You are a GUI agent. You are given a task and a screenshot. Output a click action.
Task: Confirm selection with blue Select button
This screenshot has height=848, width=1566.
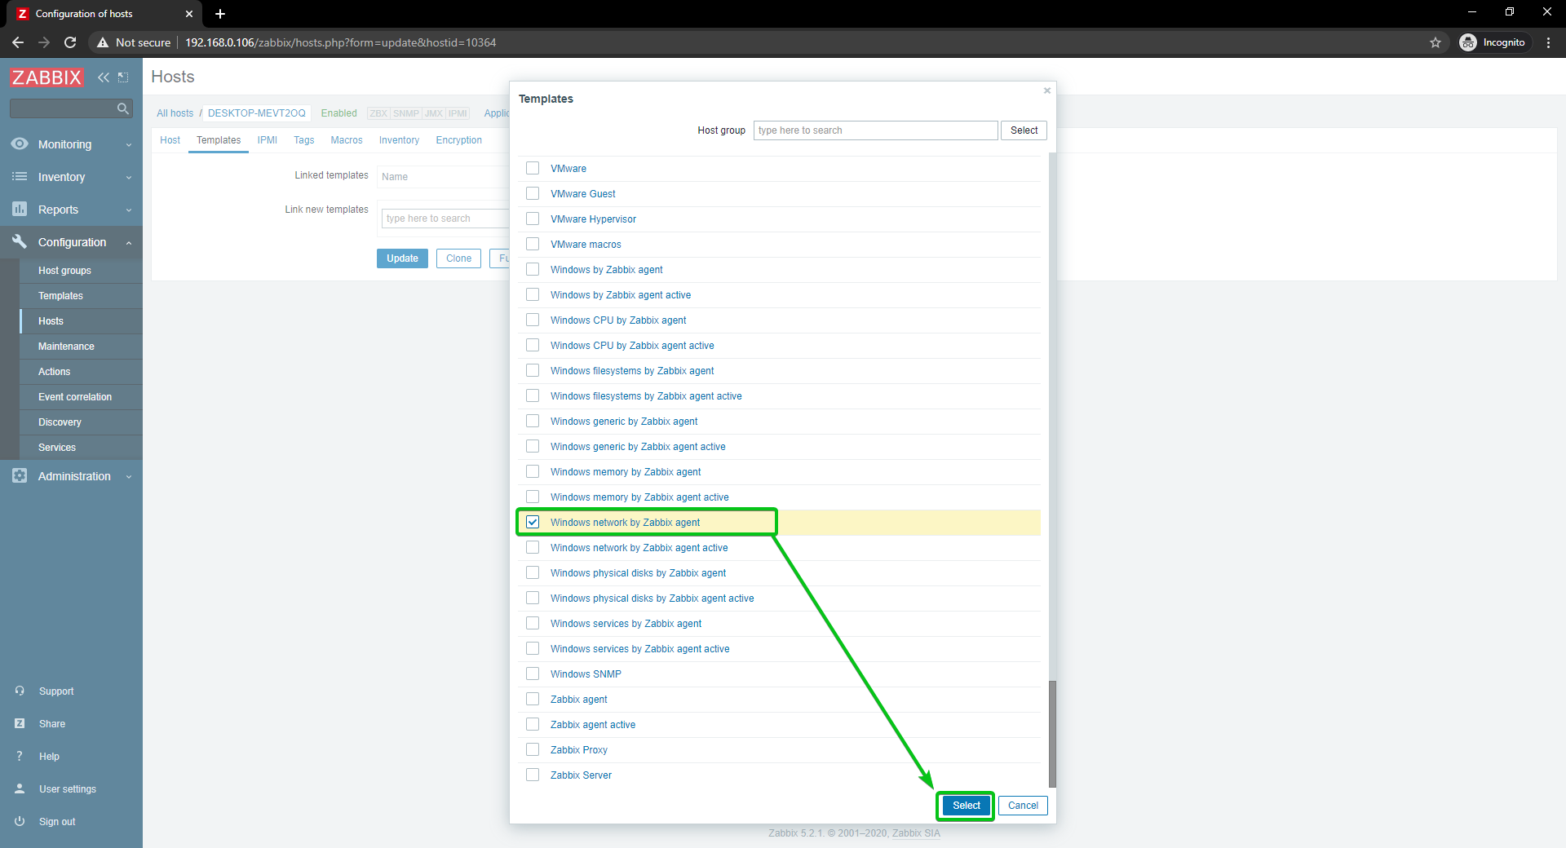[x=967, y=806]
